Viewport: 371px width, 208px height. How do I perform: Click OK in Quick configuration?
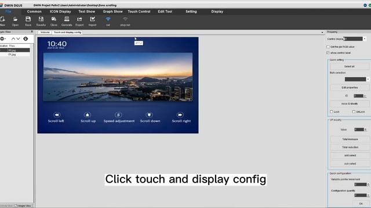click(361, 203)
